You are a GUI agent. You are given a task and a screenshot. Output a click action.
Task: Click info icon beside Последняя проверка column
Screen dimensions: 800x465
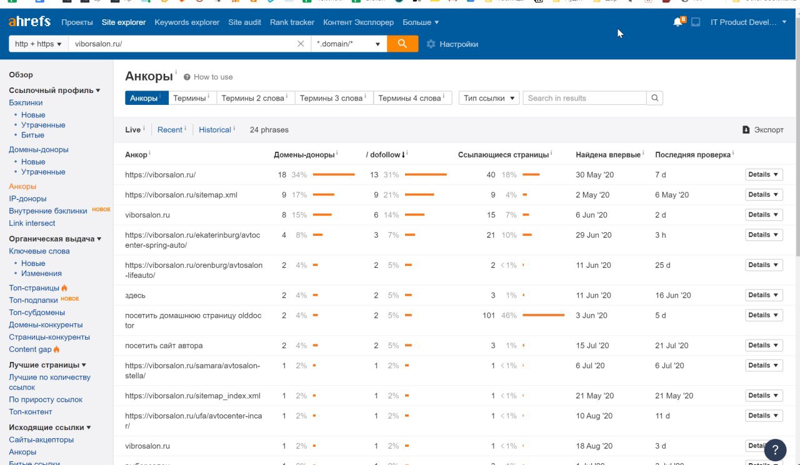pyautogui.click(x=733, y=153)
